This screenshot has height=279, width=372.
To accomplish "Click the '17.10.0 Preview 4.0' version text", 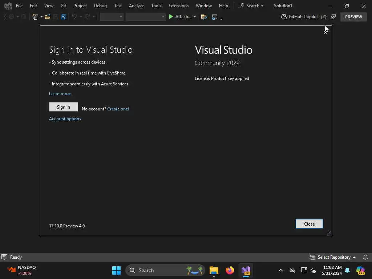I will click(x=67, y=226).
